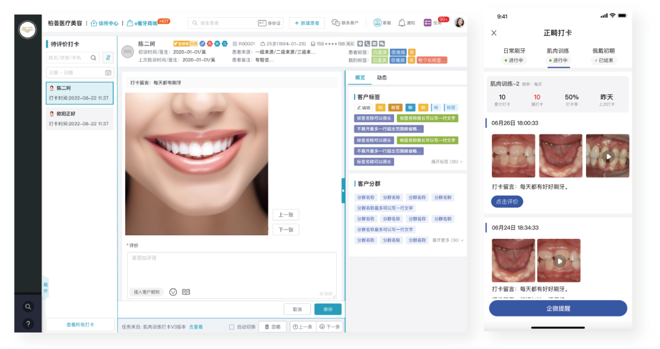The image size is (660, 349).
Task: Click the large smile photo
Action: [197, 164]
